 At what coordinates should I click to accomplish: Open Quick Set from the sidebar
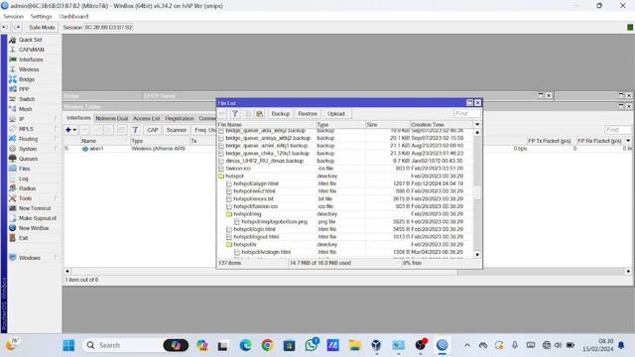pyautogui.click(x=31, y=40)
